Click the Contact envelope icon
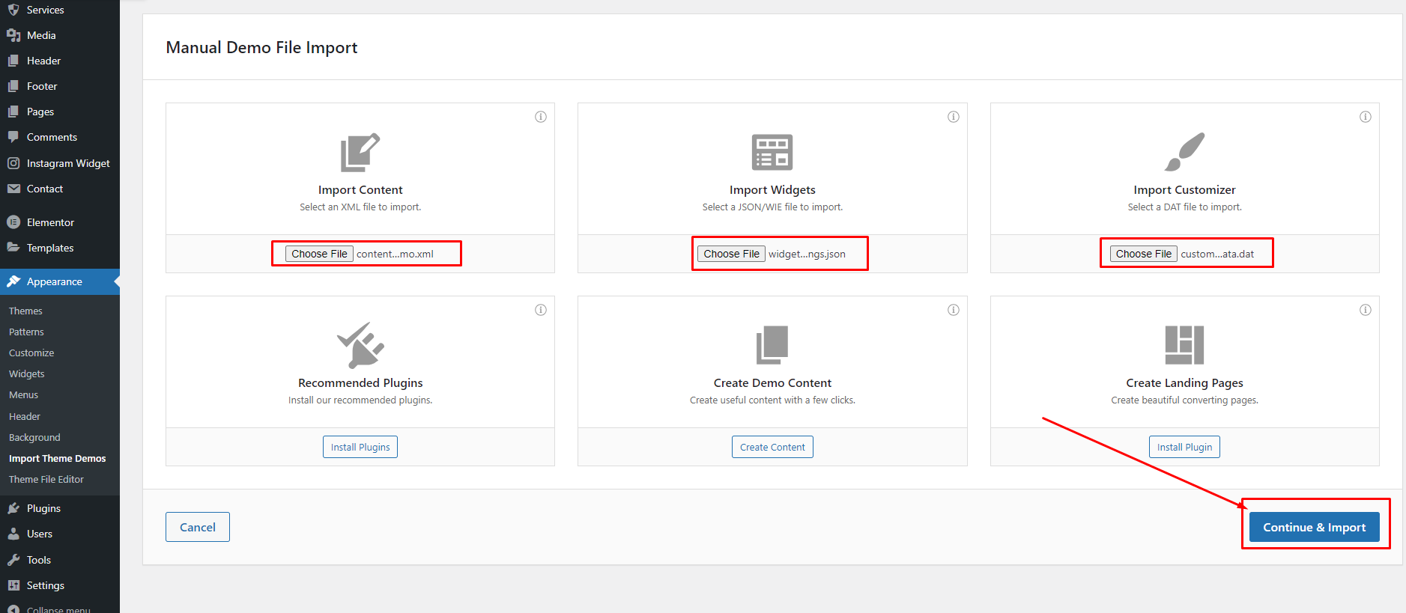The image size is (1406, 613). [13, 189]
